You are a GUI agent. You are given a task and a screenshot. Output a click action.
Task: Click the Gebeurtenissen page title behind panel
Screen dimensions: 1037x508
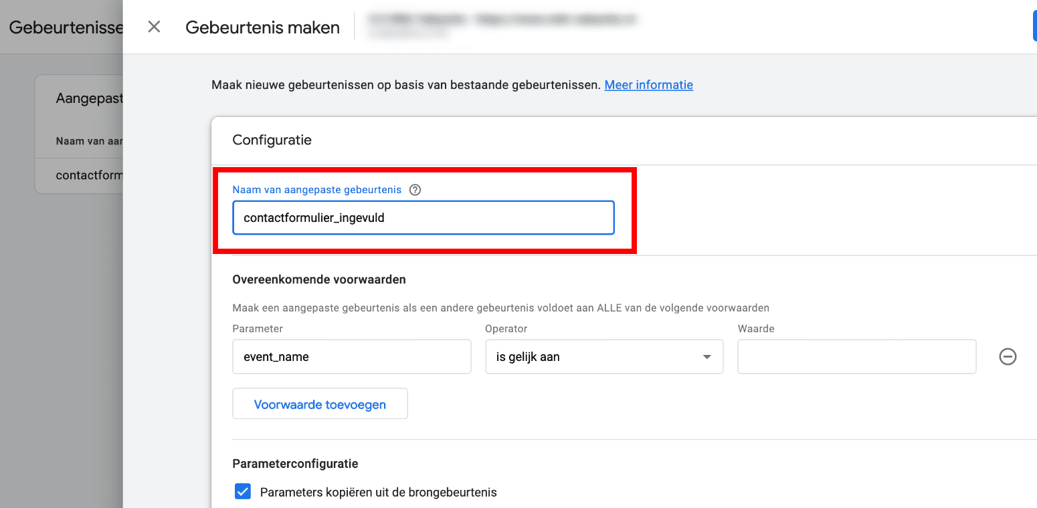66,27
